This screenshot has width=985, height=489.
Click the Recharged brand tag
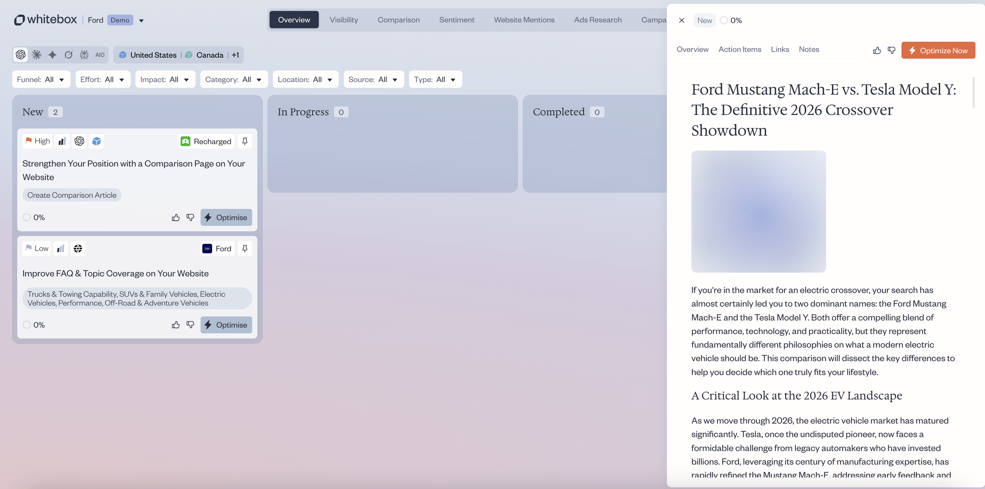tap(206, 141)
